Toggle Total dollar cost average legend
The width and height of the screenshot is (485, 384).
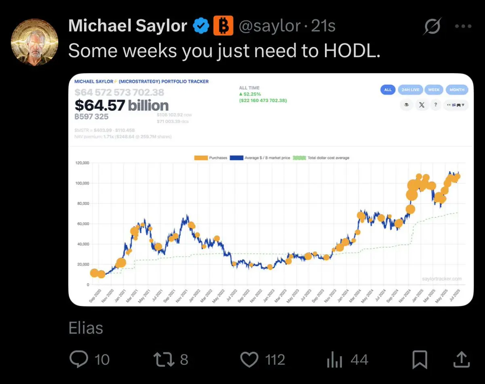299,158
